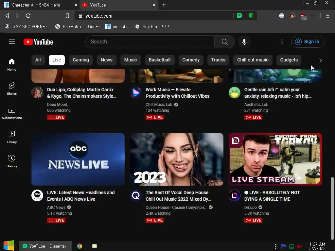The image size is (335, 251).
Task: Click the browser forward arrow
Action: [x=18, y=16]
